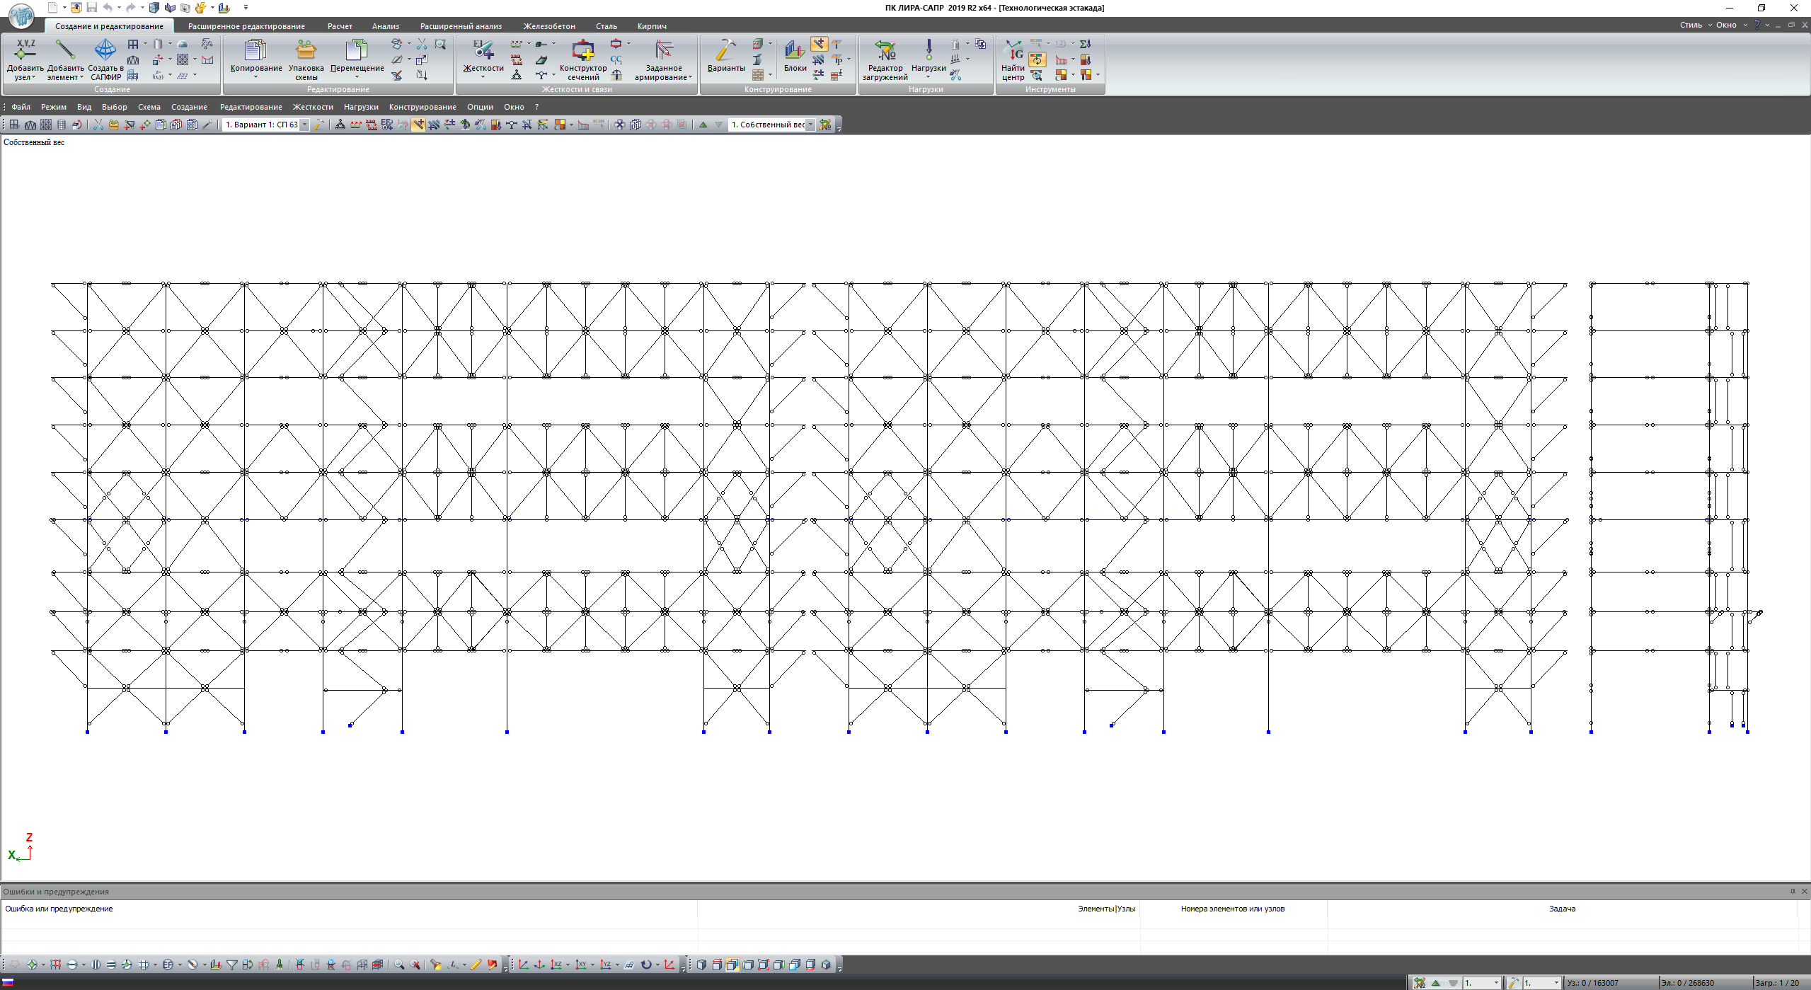1811x990 pixels.
Task: Click the pencil marker icon in bottom toolbar
Action: 476,965
